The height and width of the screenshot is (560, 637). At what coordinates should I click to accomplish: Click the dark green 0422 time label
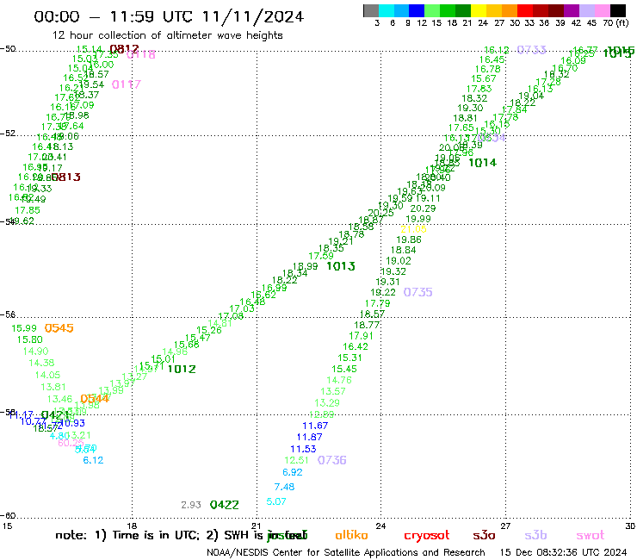pyautogui.click(x=225, y=505)
